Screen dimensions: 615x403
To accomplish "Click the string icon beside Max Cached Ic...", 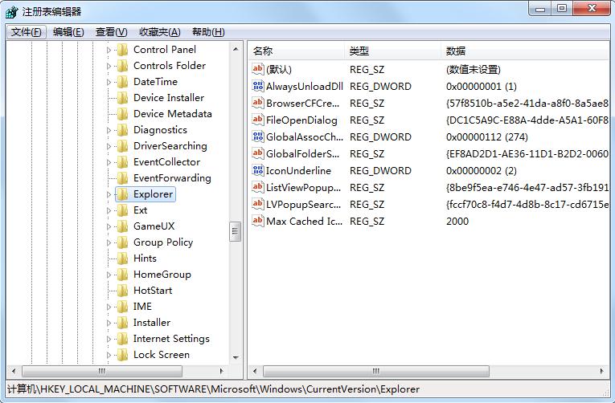I will (x=258, y=221).
